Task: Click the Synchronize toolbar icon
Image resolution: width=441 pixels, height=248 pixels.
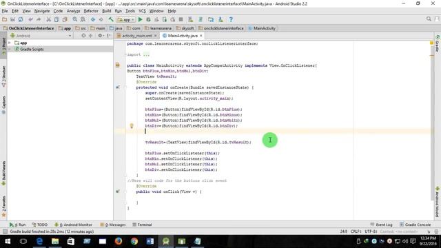Action: point(21,19)
